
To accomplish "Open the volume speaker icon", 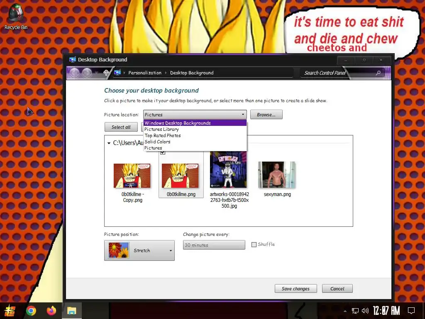I will (365, 311).
